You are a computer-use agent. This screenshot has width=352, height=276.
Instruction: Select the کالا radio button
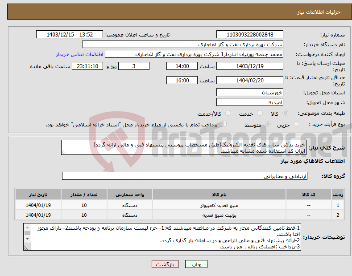[285, 113]
